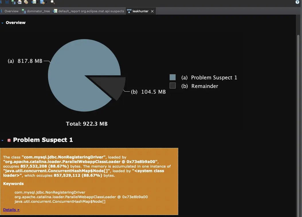Viewport: 302px width, 217px height.
Task: Click the magnifier find object icon
Action: (53, 2)
